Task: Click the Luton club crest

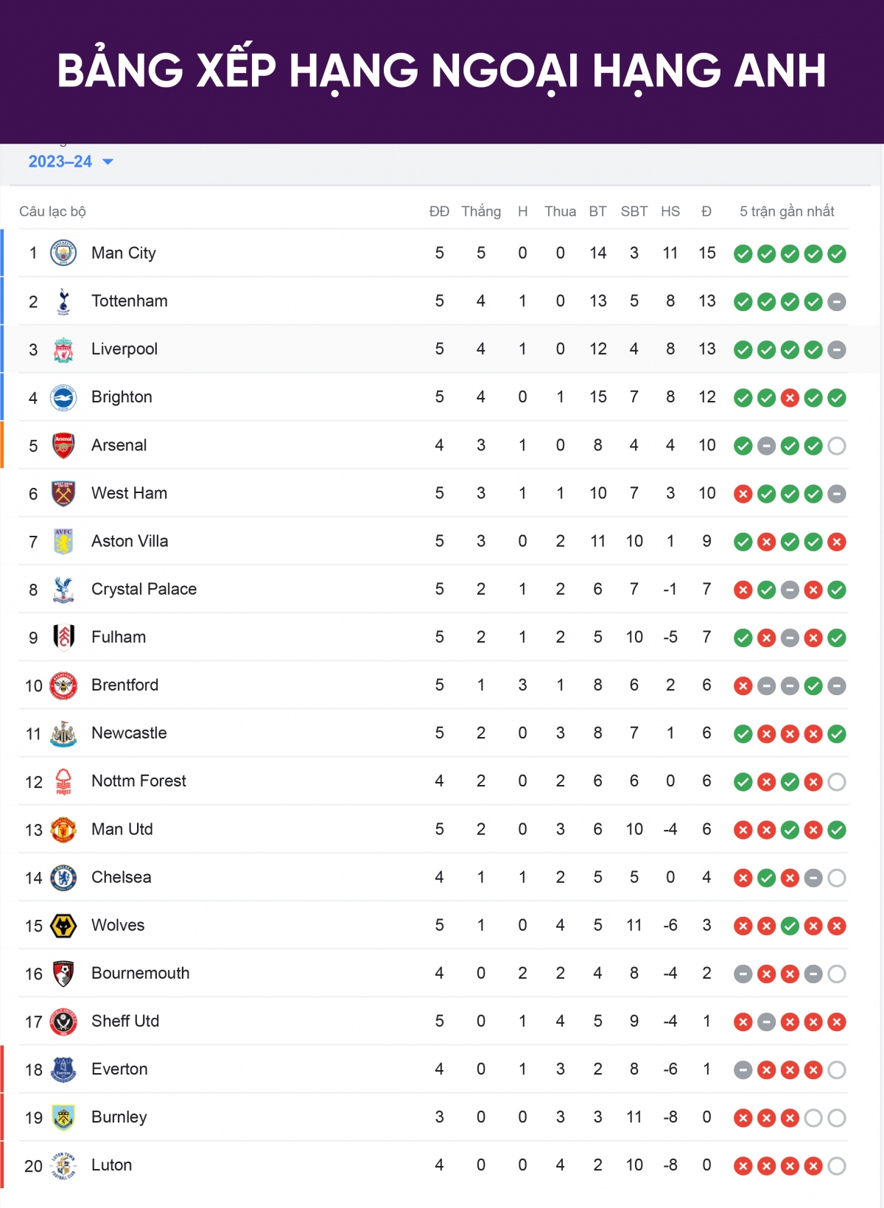Action: click(63, 1165)
